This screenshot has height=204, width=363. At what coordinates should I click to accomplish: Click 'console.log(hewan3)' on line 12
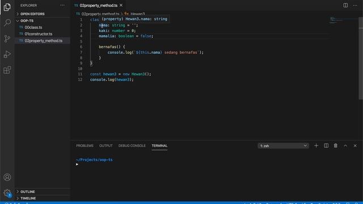point(112,80)
